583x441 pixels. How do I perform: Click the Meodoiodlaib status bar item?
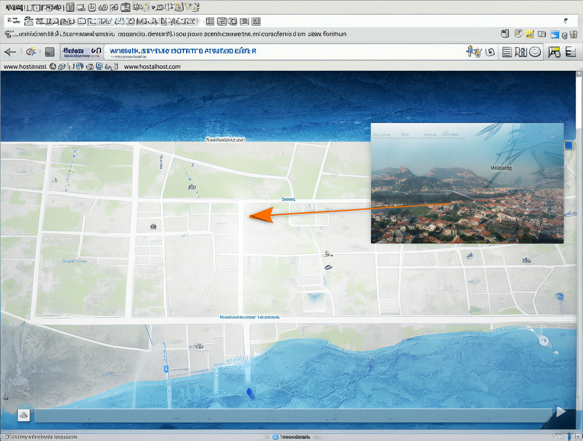coord(295,437)
